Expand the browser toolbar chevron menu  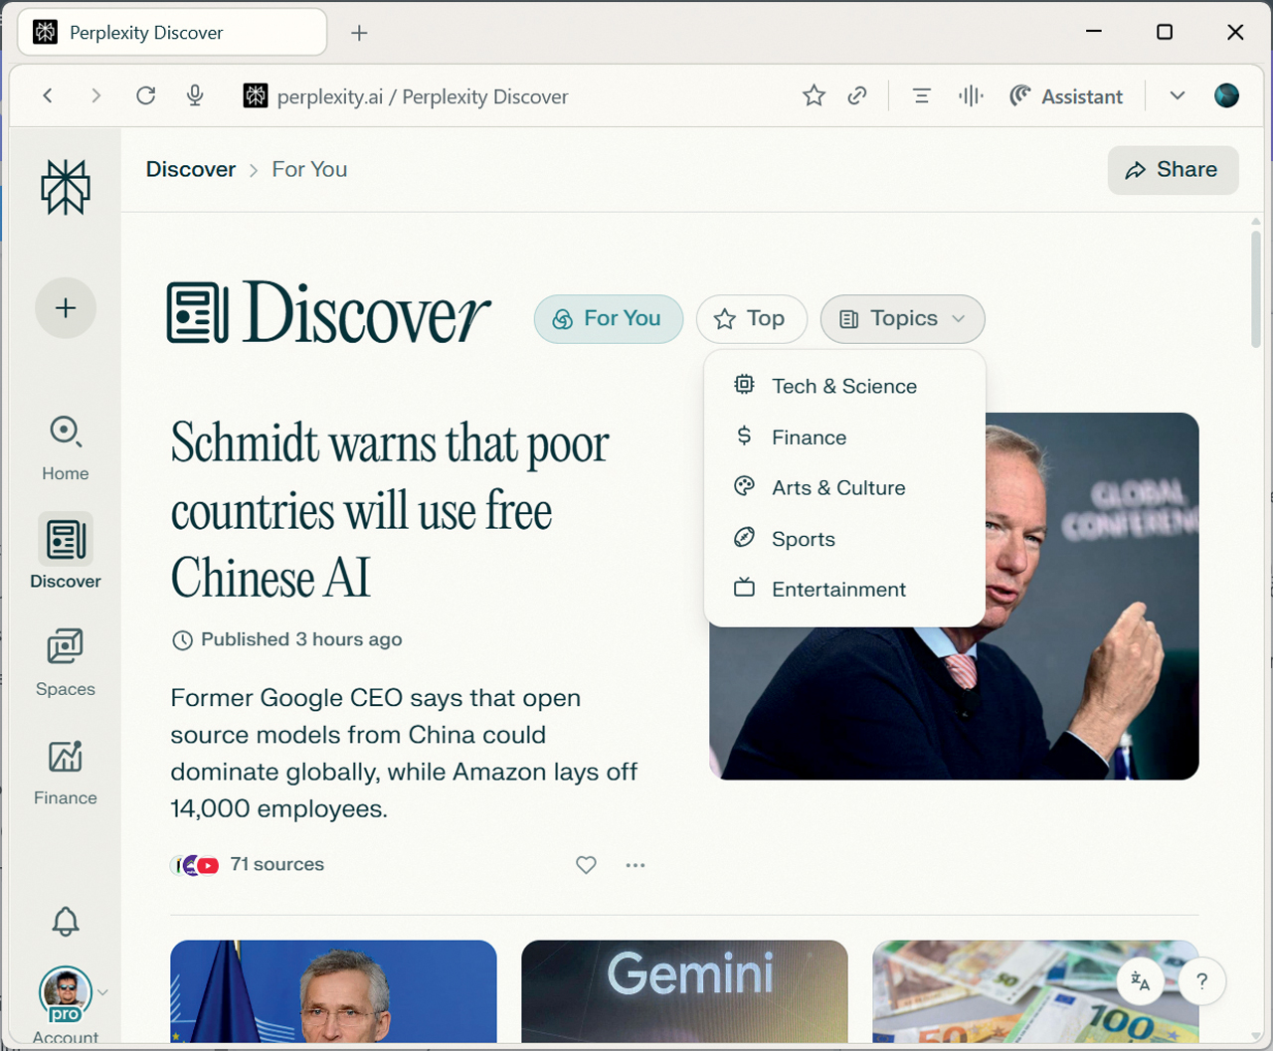click(x=1178, y=95)
